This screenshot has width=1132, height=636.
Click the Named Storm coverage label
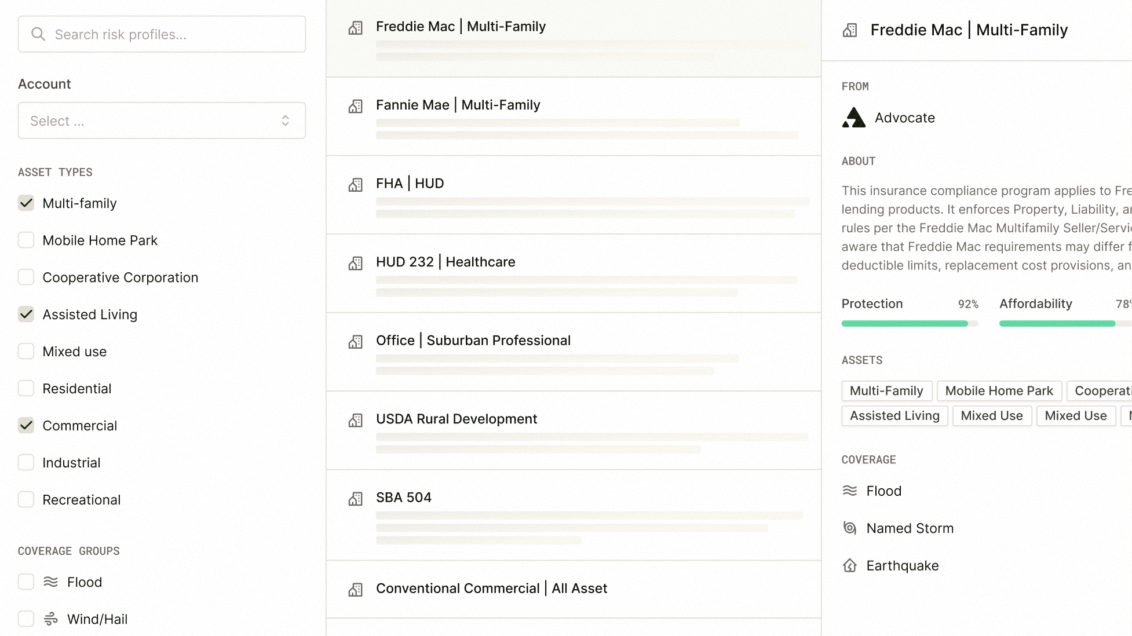click(910, 528)
